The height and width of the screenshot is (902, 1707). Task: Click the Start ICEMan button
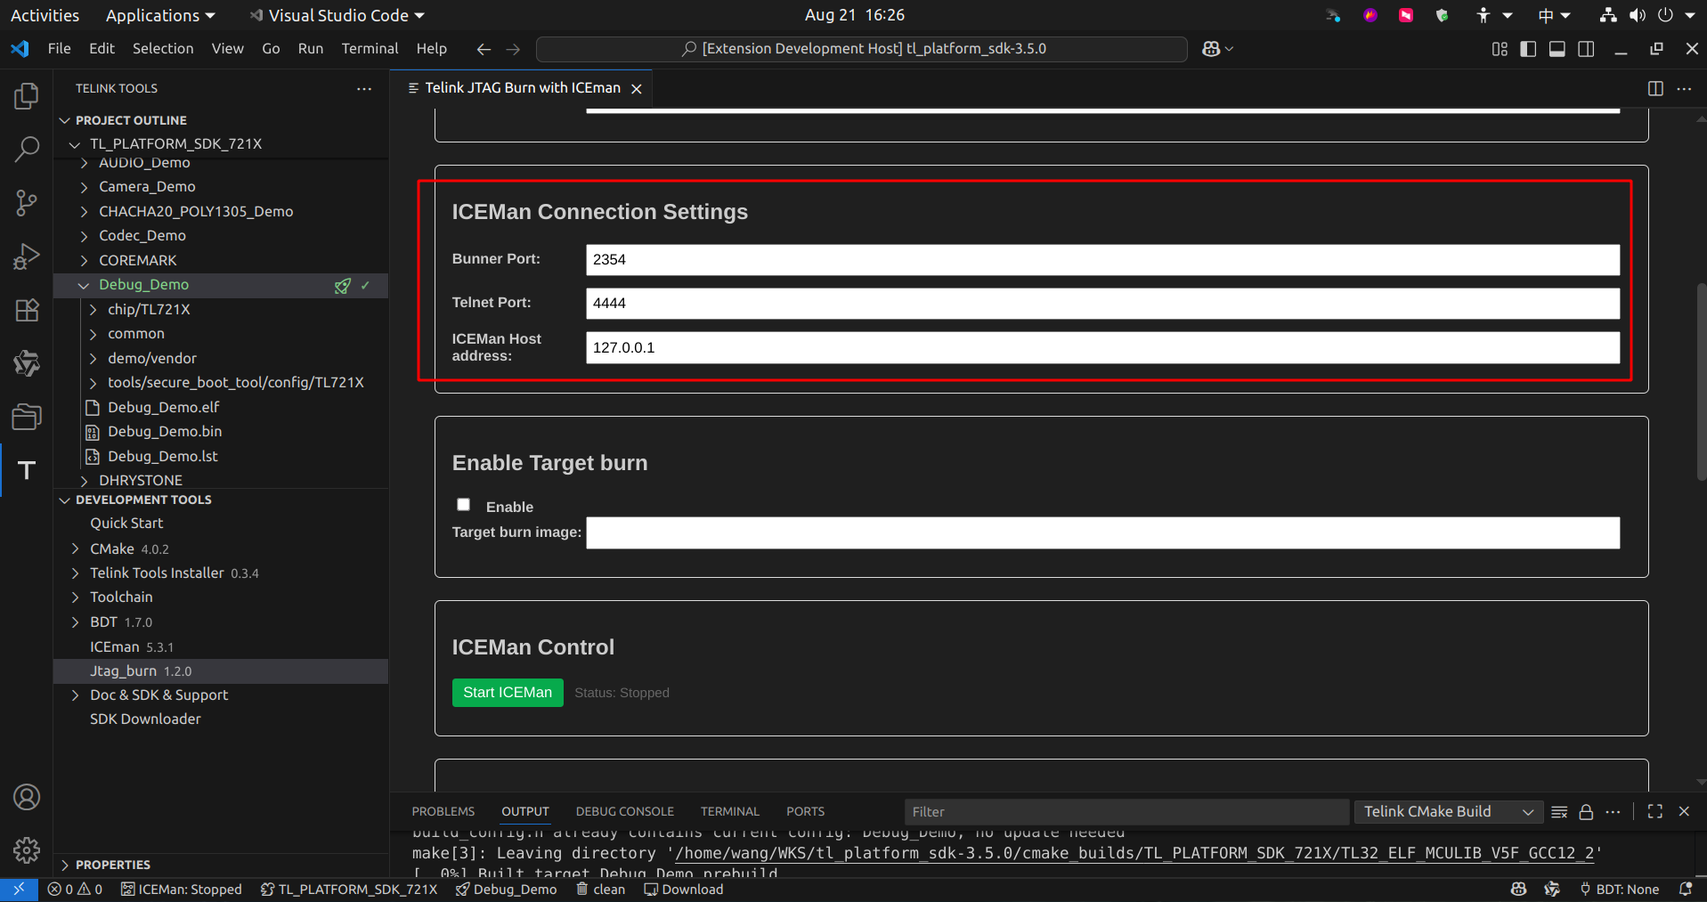[508, 692]
